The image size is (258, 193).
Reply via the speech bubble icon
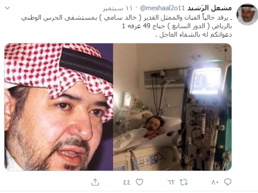tap(228, 182)
